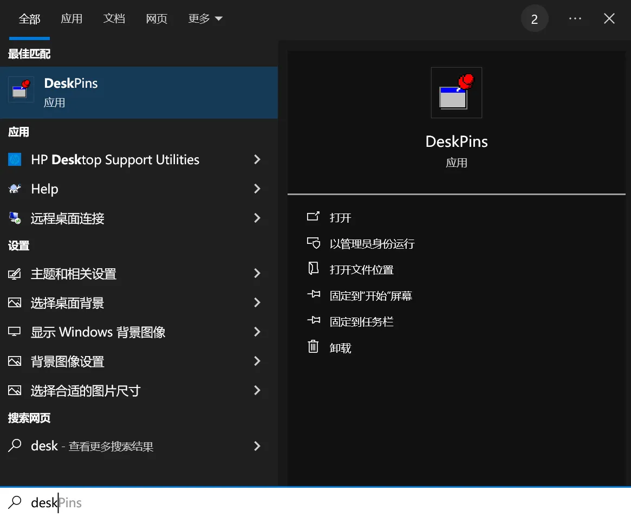
Task: Select the DeskPins best match text
Action: (71, 83)
